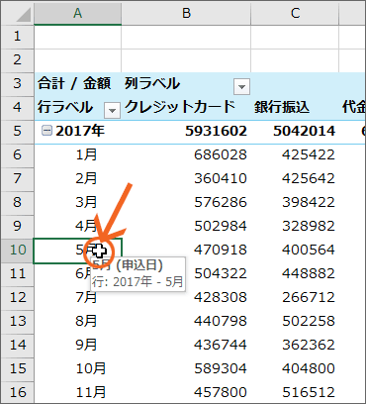Select row 16 header

tap(17, 392)
